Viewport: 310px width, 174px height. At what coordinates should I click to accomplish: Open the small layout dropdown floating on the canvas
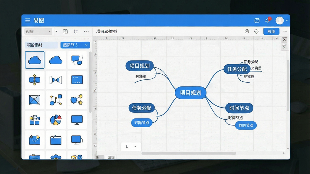point(131,147)
